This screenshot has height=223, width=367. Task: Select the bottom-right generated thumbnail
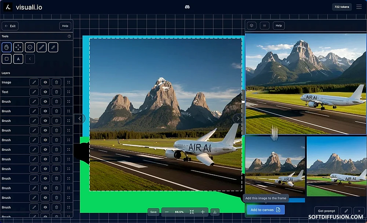(x=337, y=167)
